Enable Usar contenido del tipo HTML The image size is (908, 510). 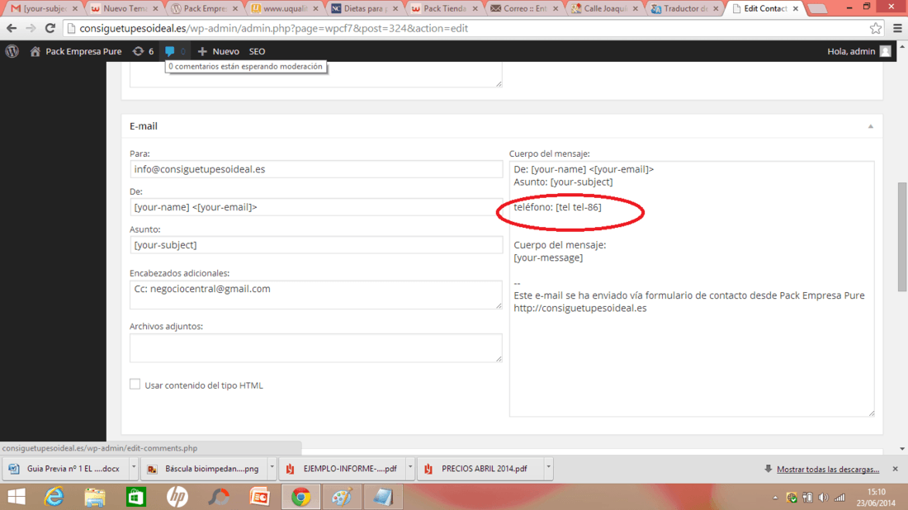coord(135,385)
